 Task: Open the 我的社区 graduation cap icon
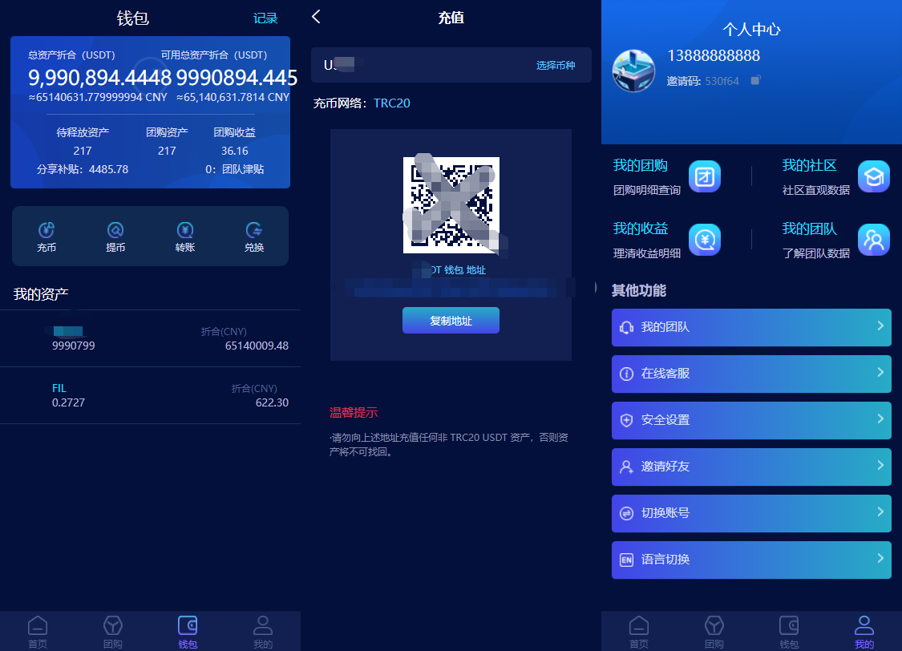click(874, 176)
